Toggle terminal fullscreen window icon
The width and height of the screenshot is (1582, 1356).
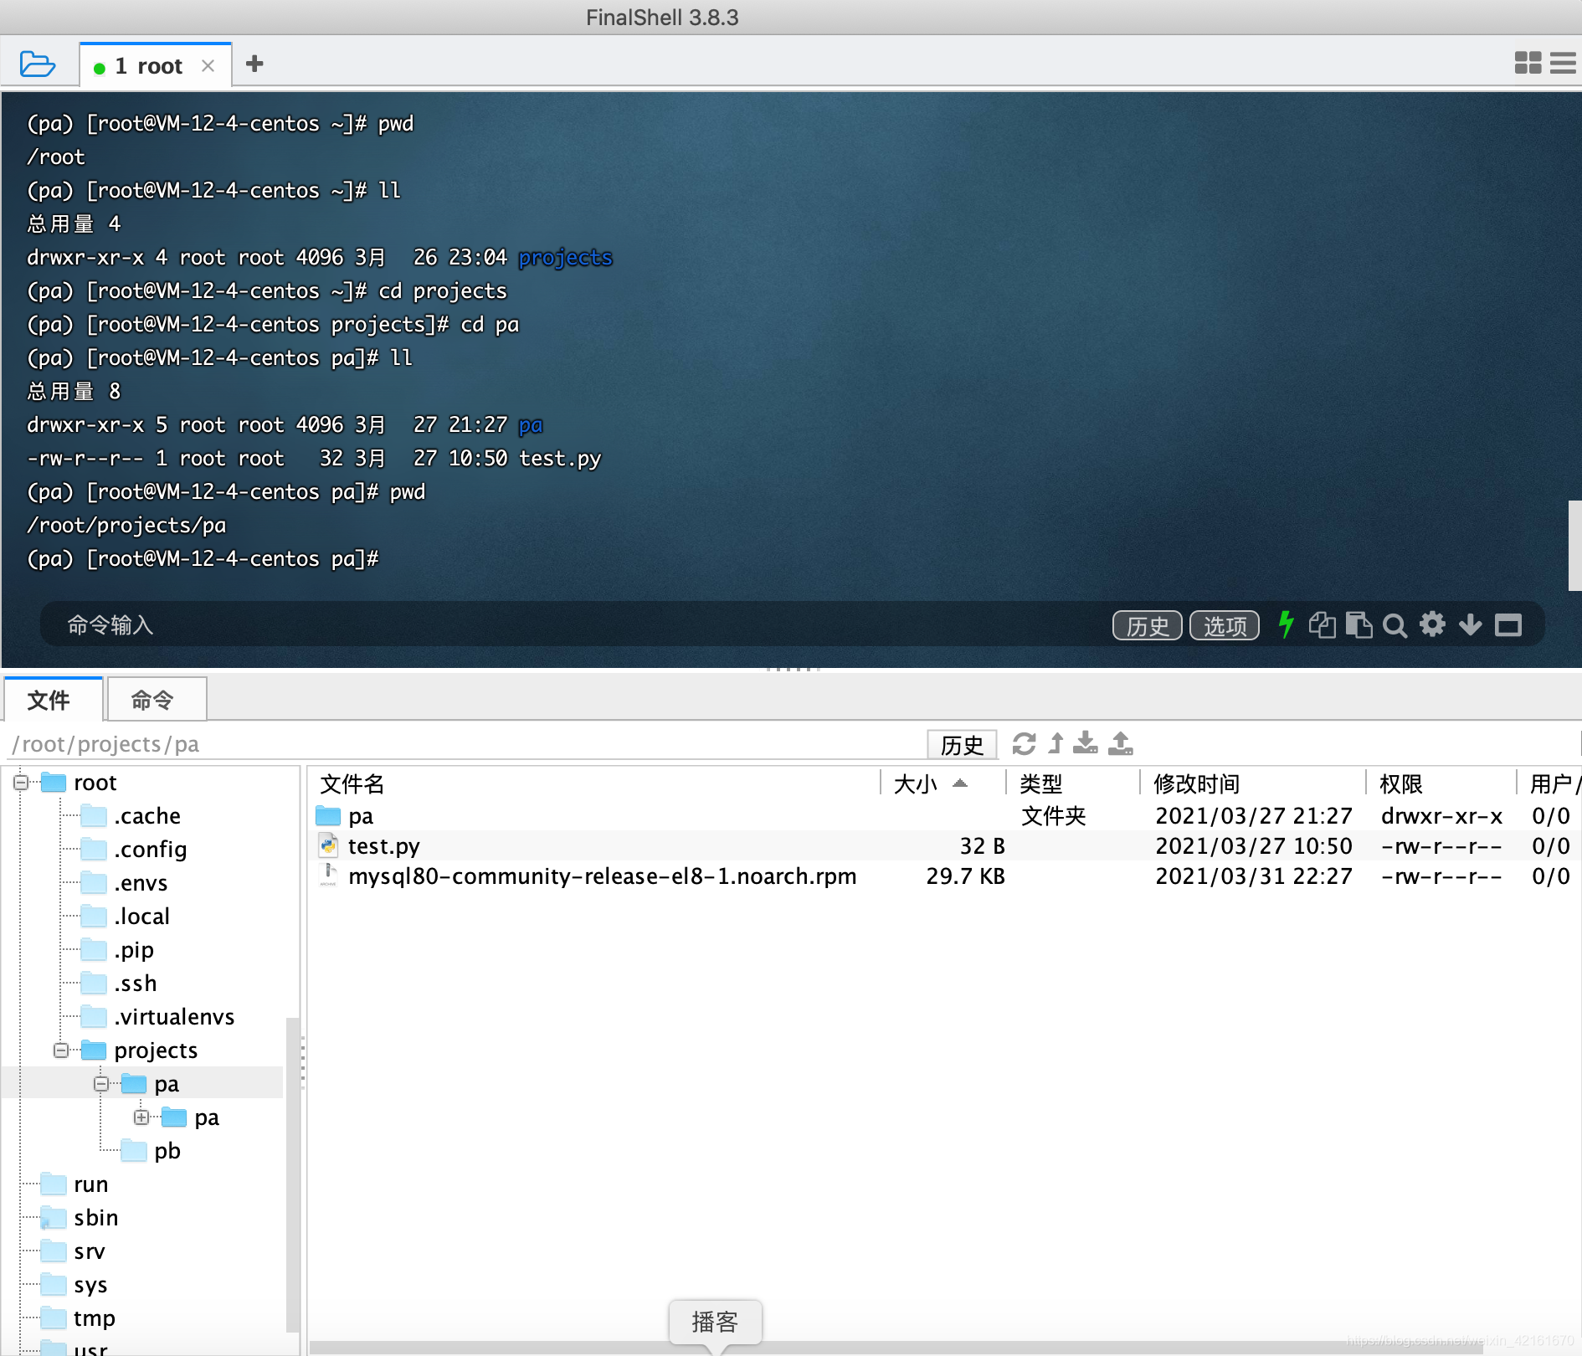tap(1508, 624)
